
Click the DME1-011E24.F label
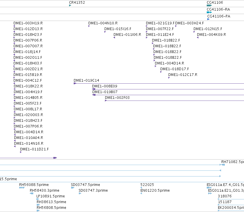click(x=160, y=35)
